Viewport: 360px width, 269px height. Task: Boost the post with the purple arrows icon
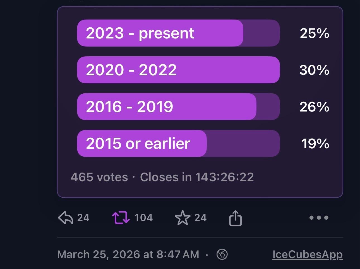121,218
